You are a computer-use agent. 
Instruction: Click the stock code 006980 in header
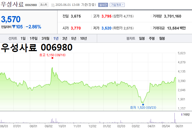(x=31, y=5)
